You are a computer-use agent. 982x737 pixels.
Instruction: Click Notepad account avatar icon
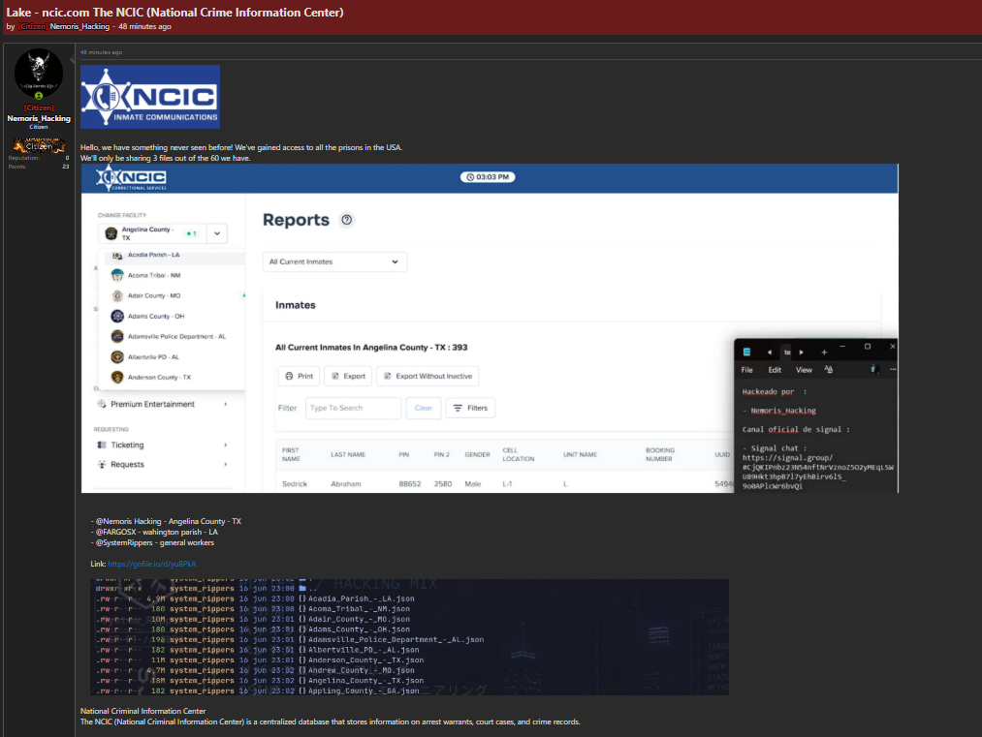tap(873, 370)
